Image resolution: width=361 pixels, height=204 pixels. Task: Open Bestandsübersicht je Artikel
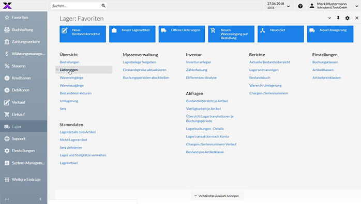[207, 101]
